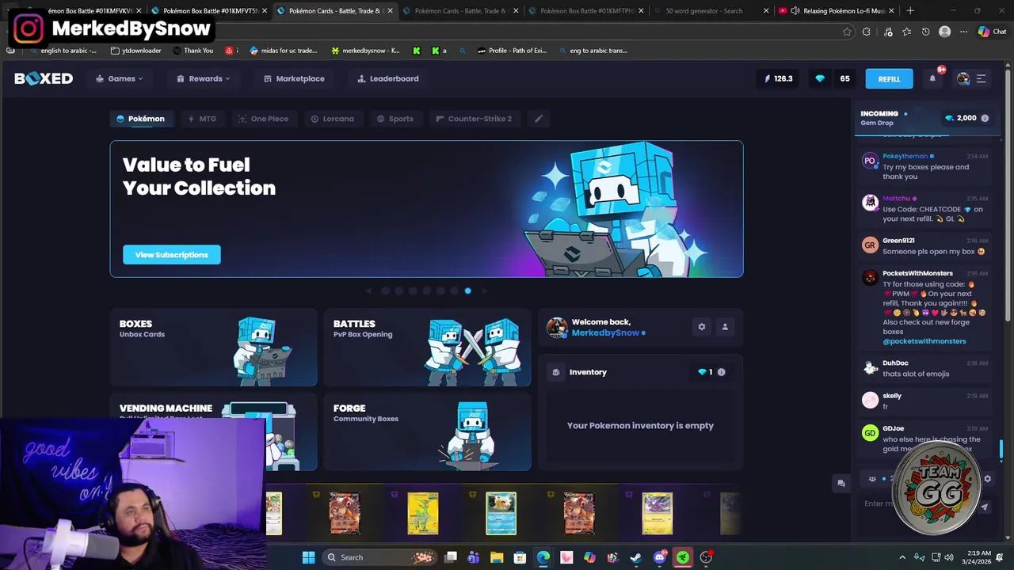This screenshot has width=1014, height=570.
Task: Open the BATTLES PvP Box Opening tile
Action: tap(427, 348)
